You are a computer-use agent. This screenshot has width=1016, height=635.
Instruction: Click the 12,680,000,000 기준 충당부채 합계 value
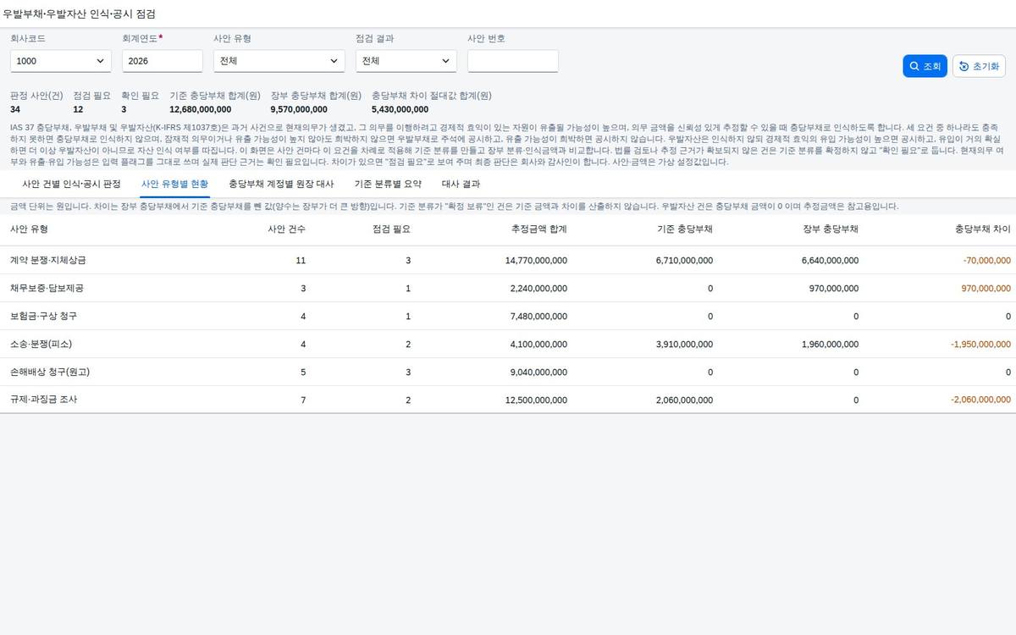201,109
